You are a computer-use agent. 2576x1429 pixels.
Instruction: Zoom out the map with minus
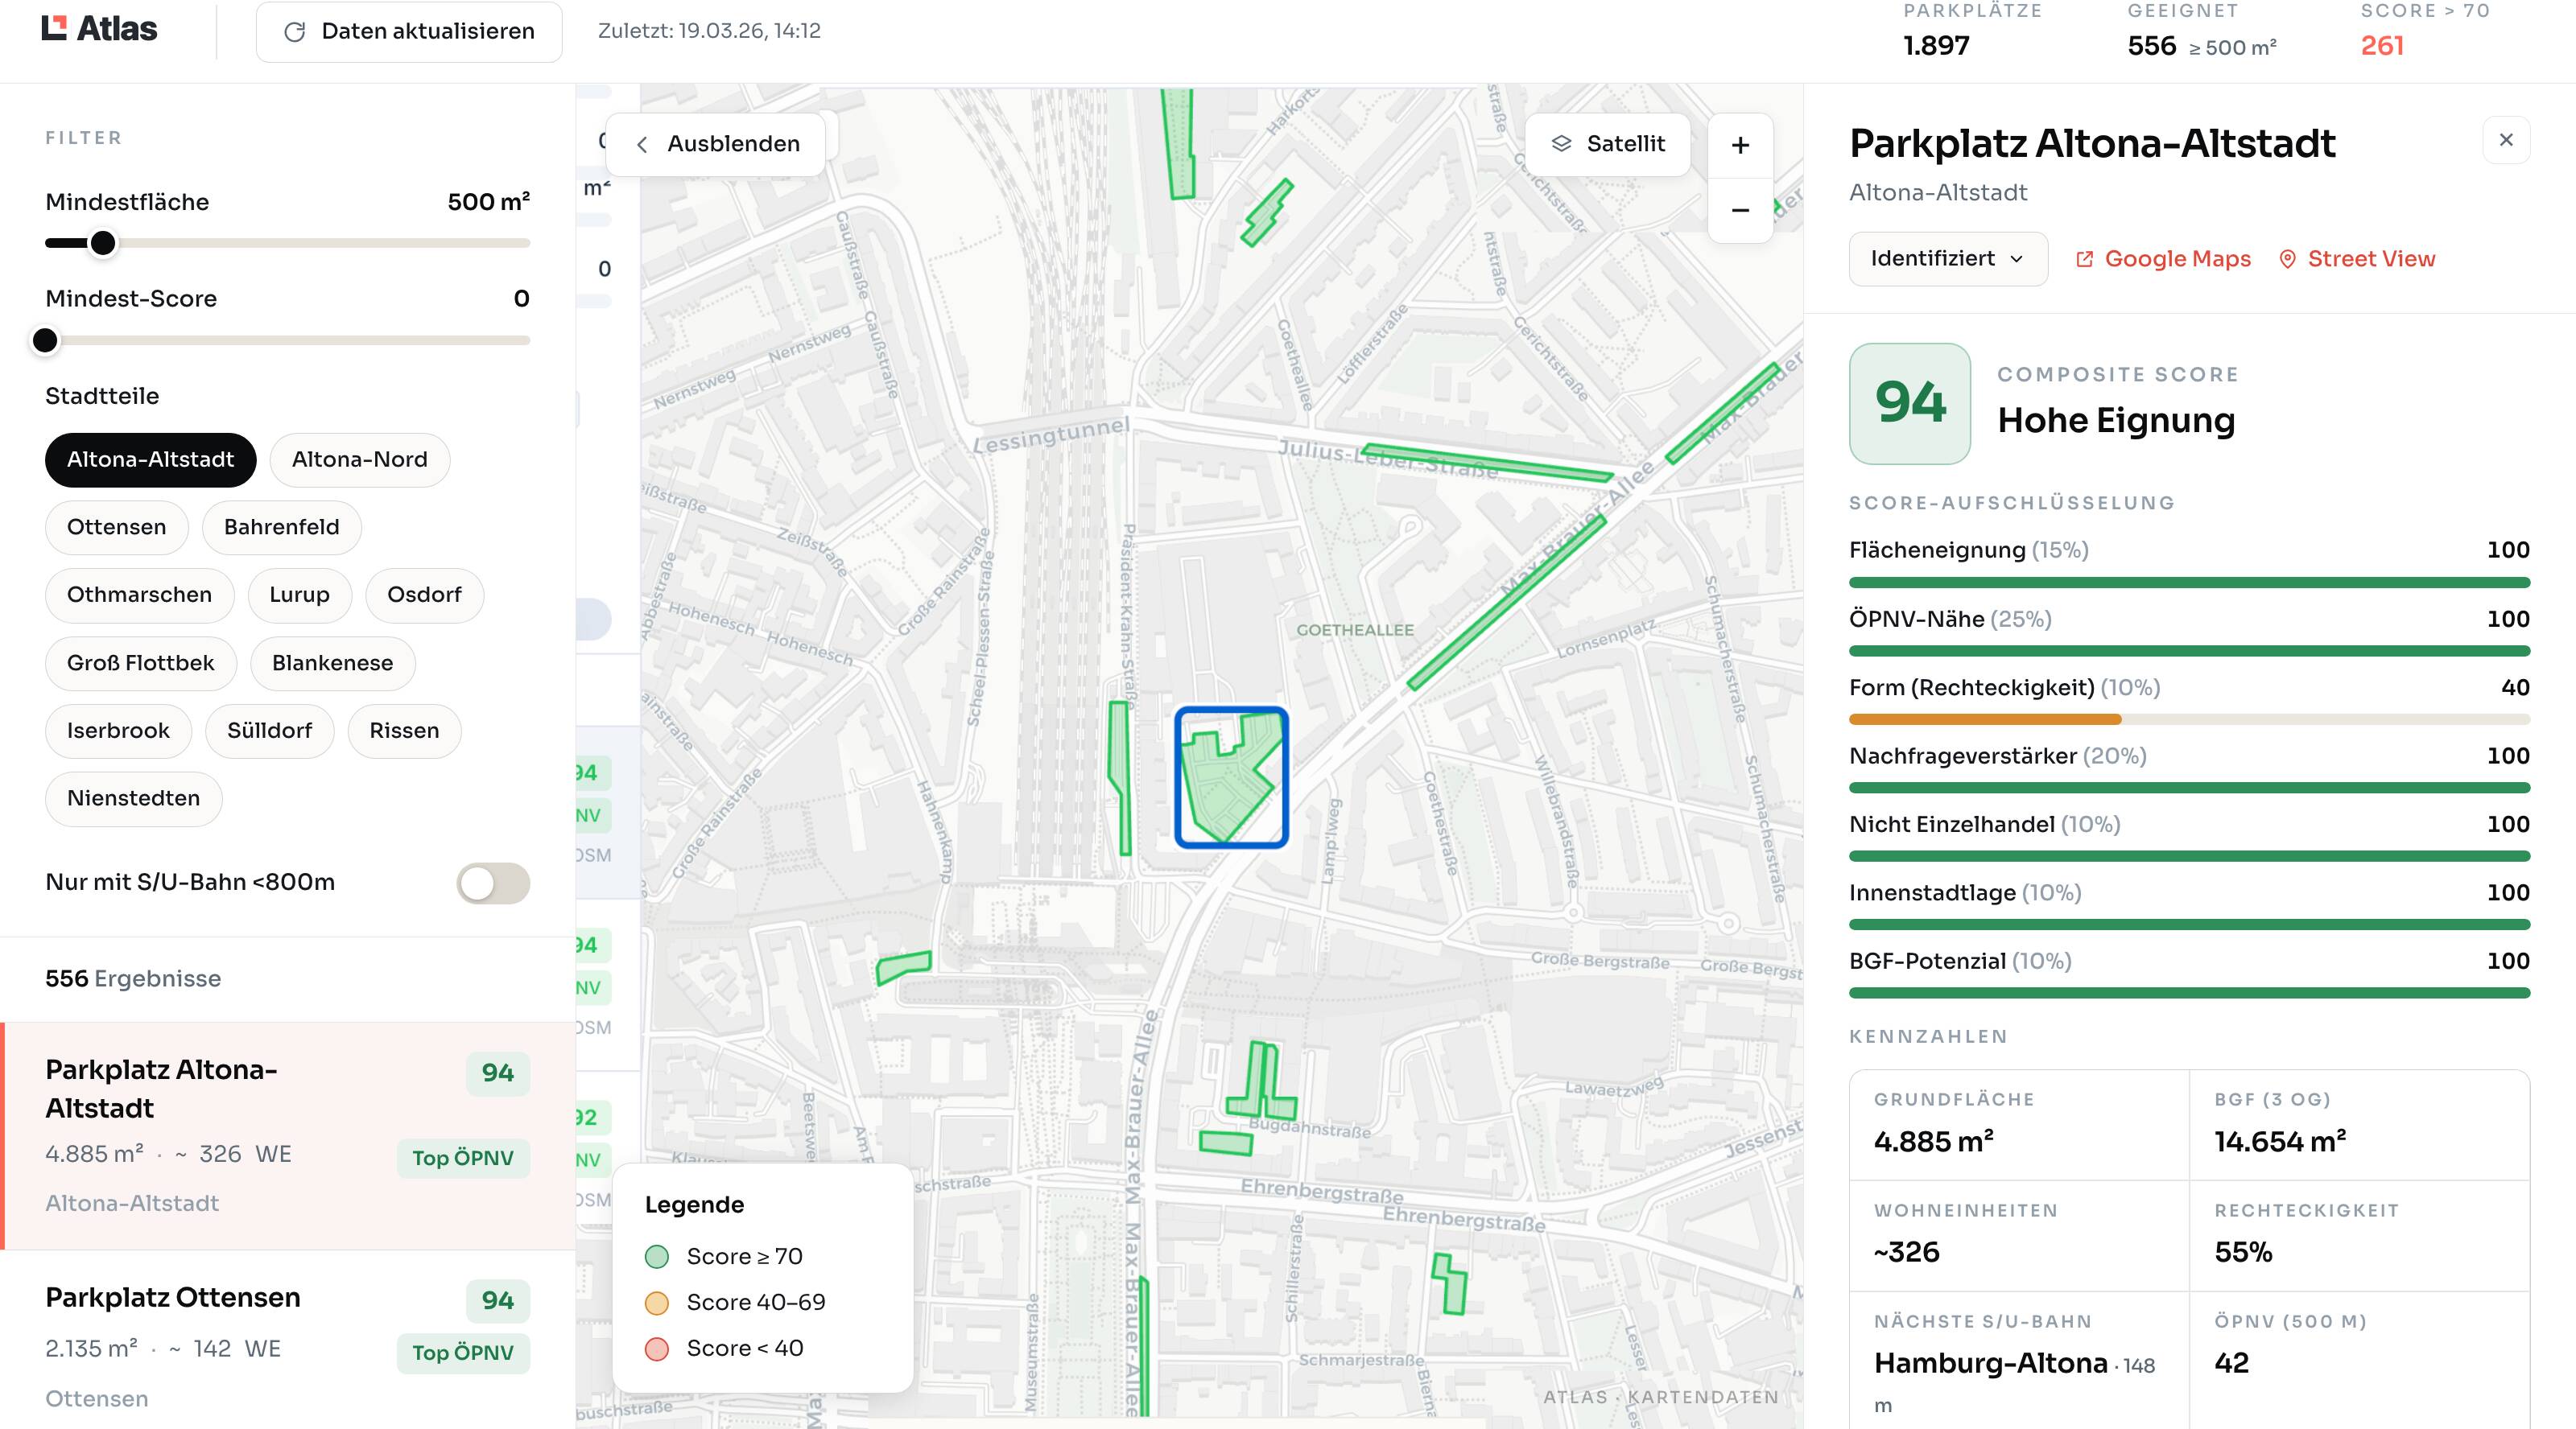pos(1740,210)
